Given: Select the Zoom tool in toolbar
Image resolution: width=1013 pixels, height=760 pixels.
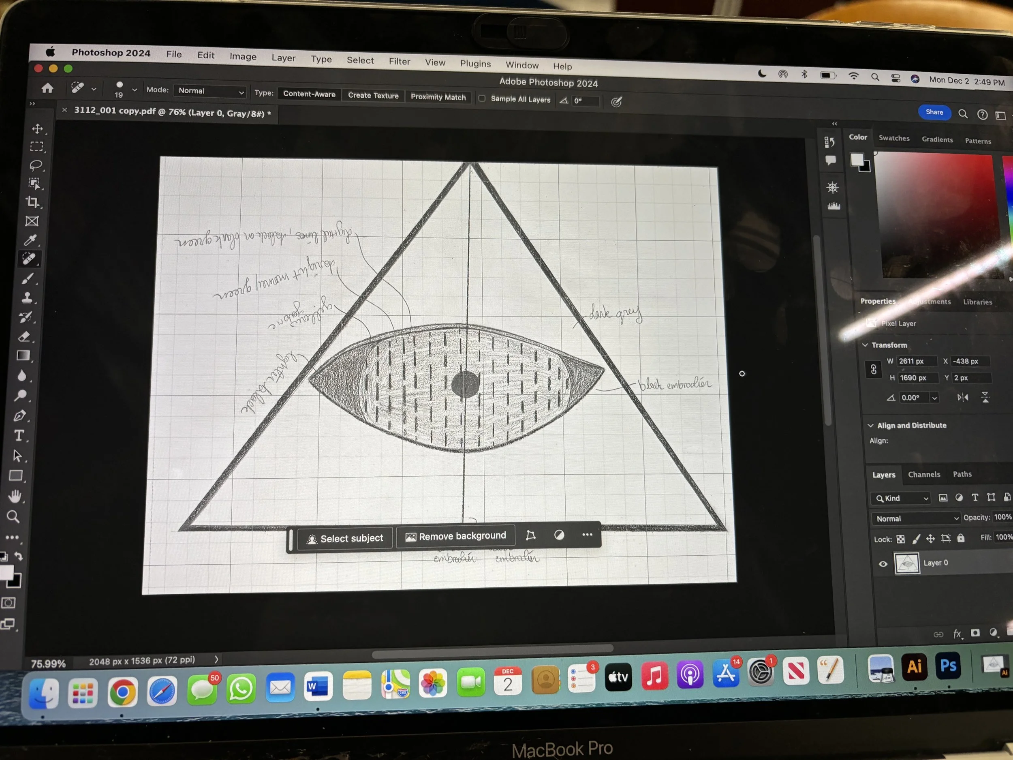Looking at the screenshot, I should coord(13,517).
